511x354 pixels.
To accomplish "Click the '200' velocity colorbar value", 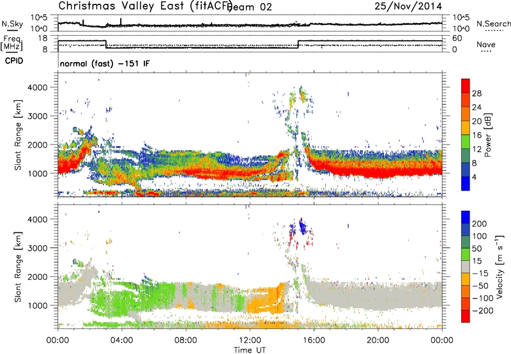I will coord(480,224).
